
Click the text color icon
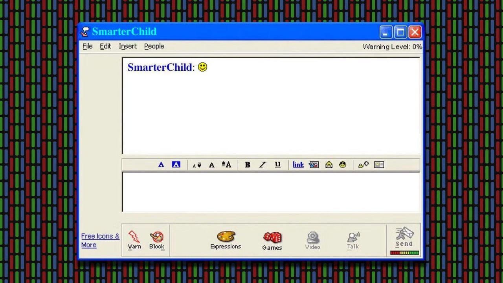tap(161, 165)
